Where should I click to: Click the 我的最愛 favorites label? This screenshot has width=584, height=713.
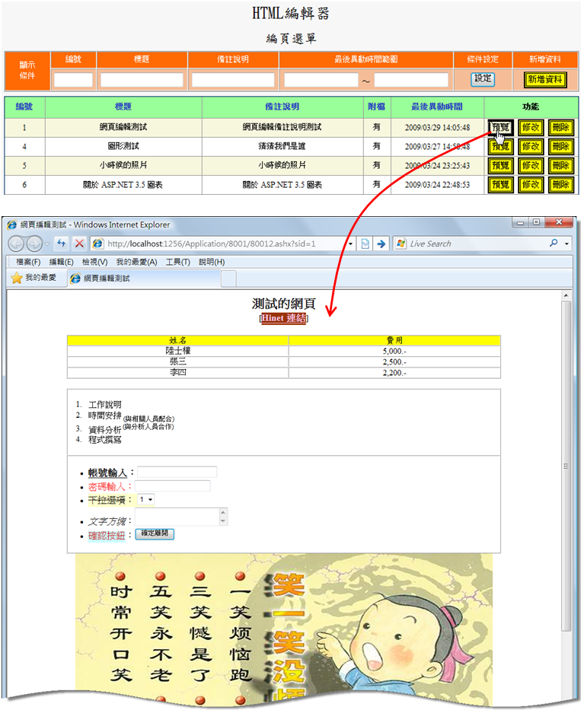40,278
